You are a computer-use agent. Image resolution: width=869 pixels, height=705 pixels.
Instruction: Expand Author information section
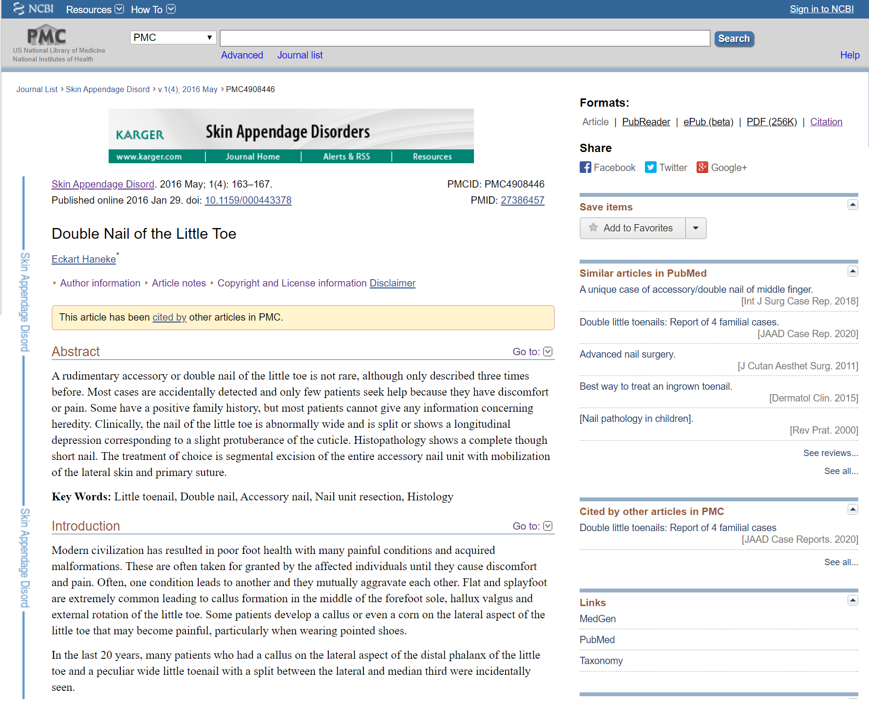(100, 283)
